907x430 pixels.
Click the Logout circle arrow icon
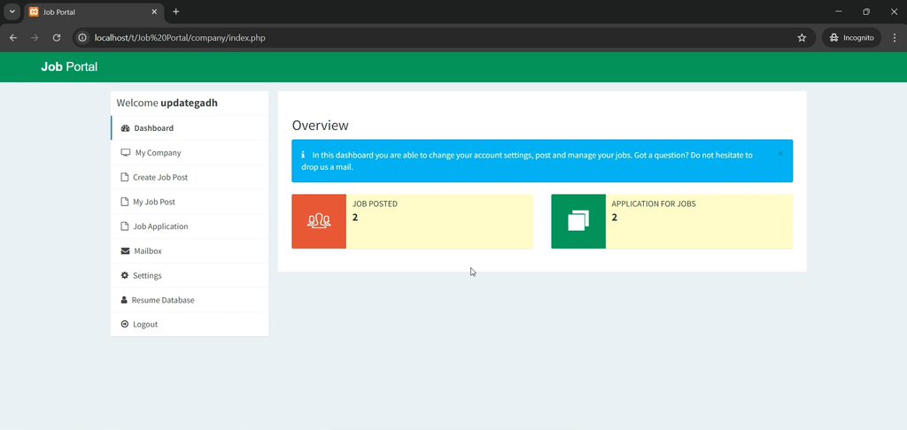point(124,324)
